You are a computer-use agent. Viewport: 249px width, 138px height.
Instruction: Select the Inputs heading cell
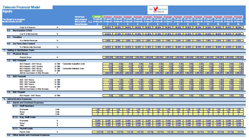coord(7,11)
